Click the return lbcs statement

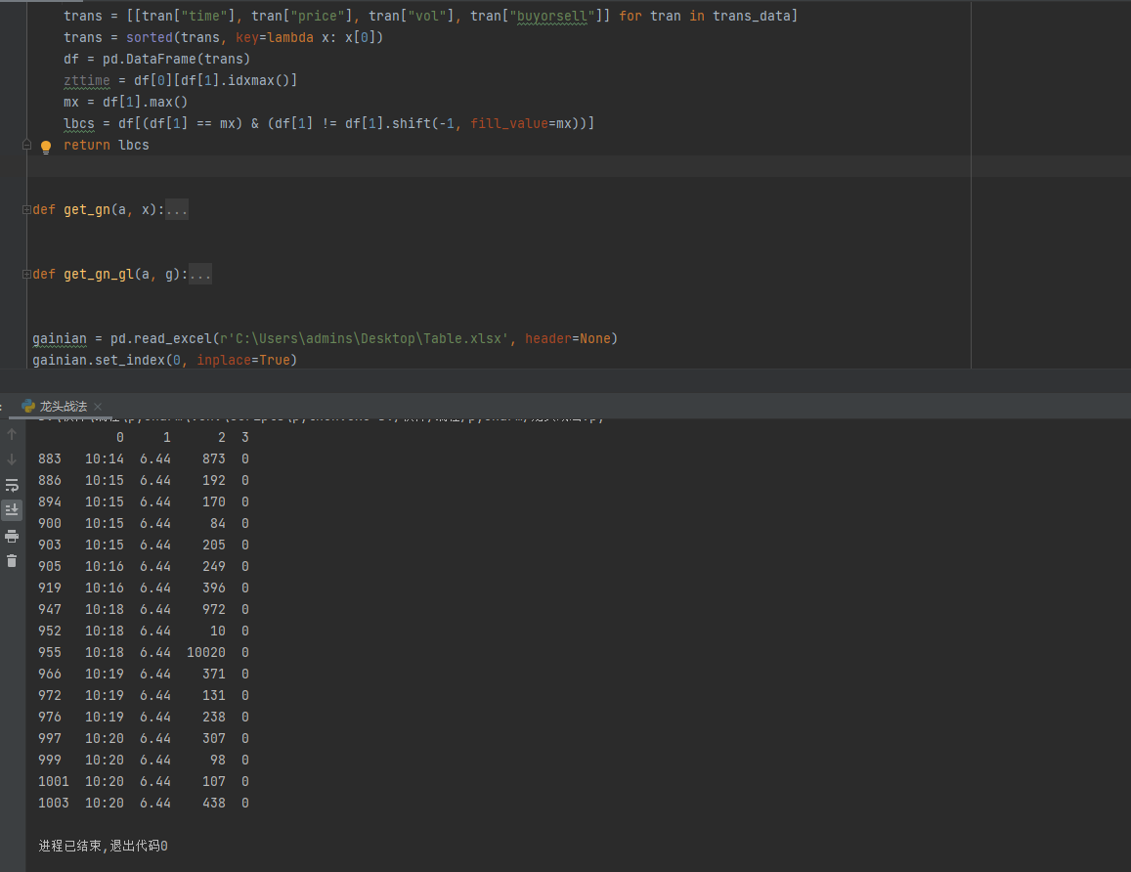pos(106,145)
